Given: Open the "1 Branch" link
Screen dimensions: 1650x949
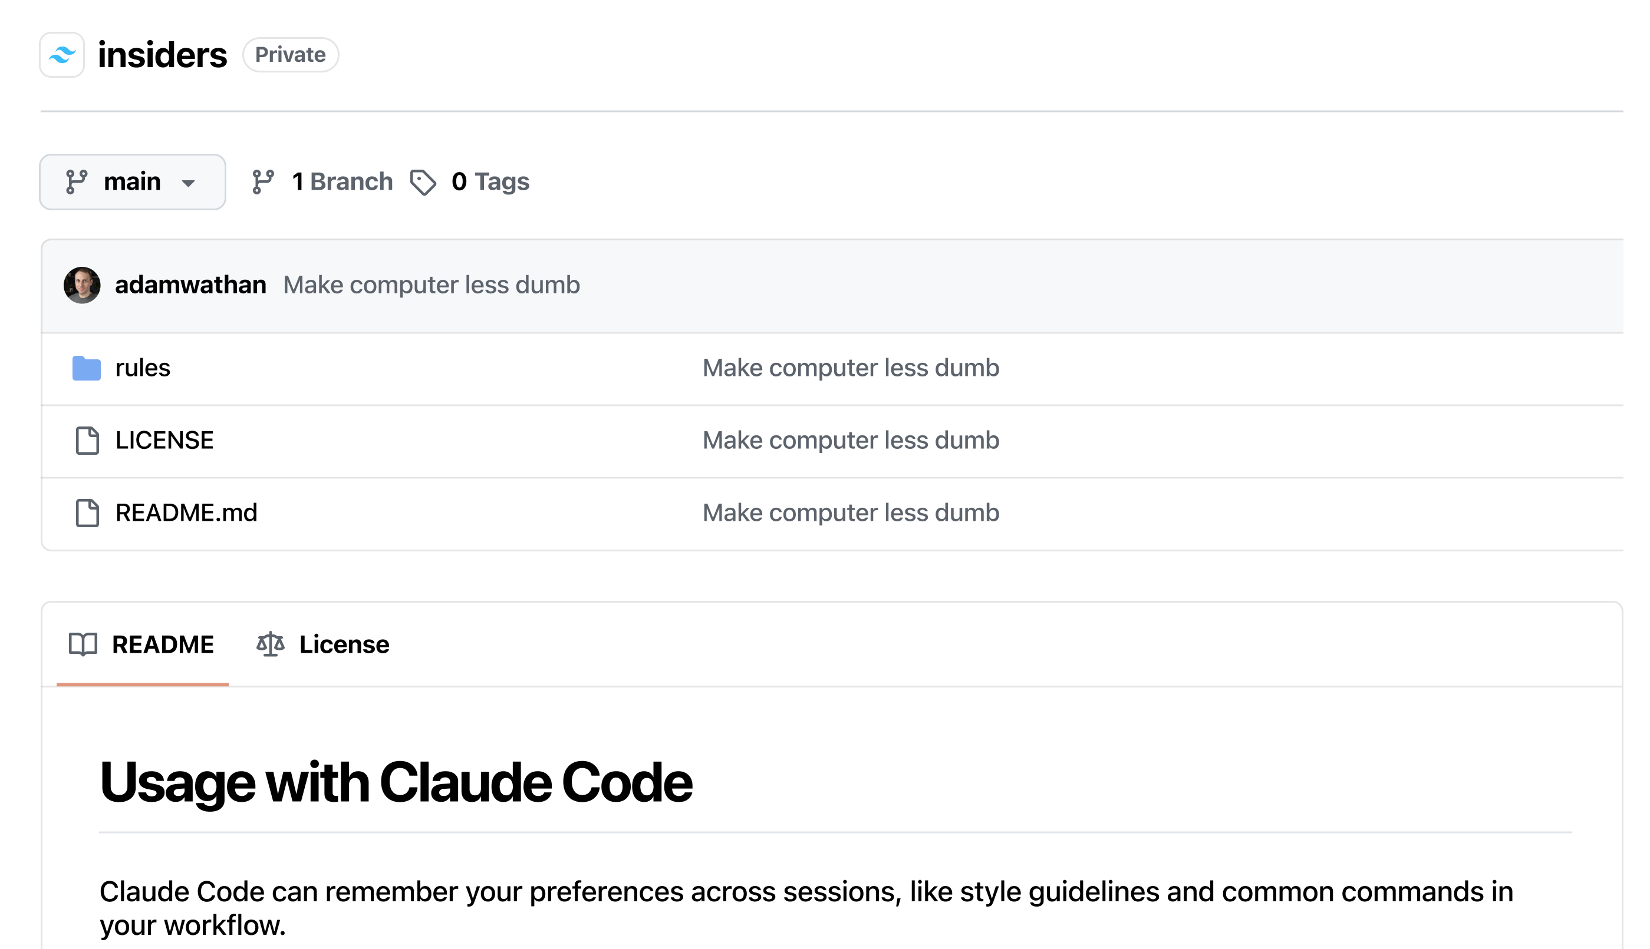Looking at the screenshot, I should [x=342, y=182].
